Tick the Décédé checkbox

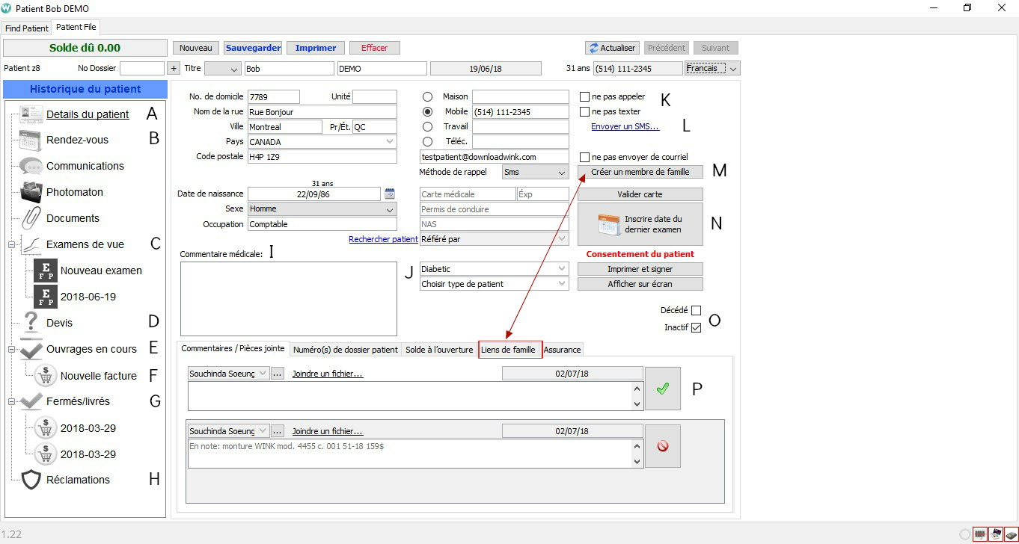point(696,310)
